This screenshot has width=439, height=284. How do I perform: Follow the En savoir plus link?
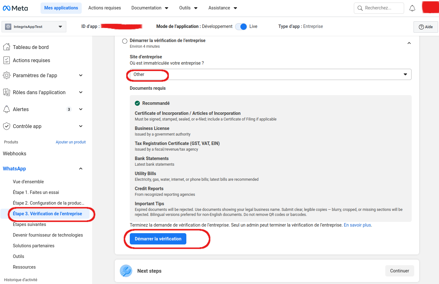coord(357,225)
